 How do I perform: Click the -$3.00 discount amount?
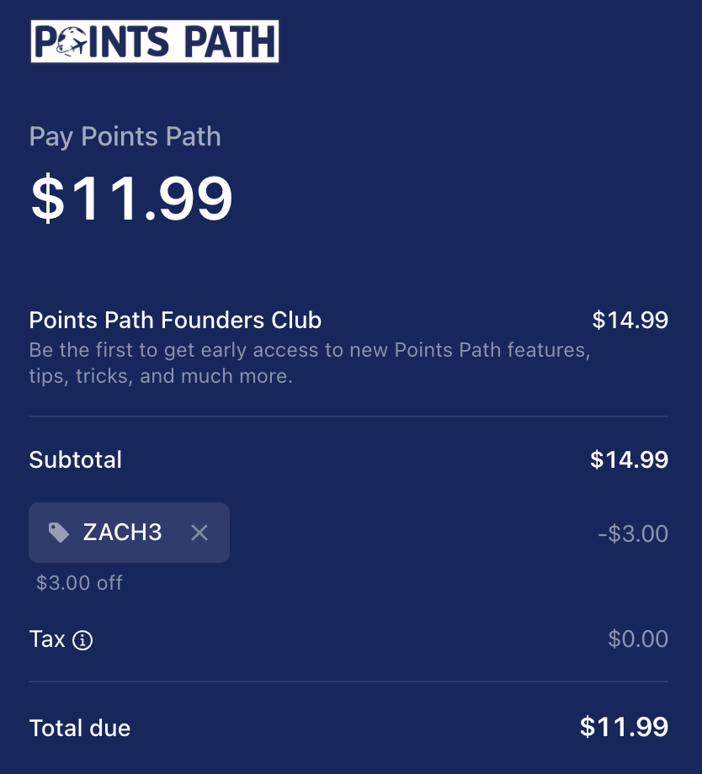coord(634,532)
